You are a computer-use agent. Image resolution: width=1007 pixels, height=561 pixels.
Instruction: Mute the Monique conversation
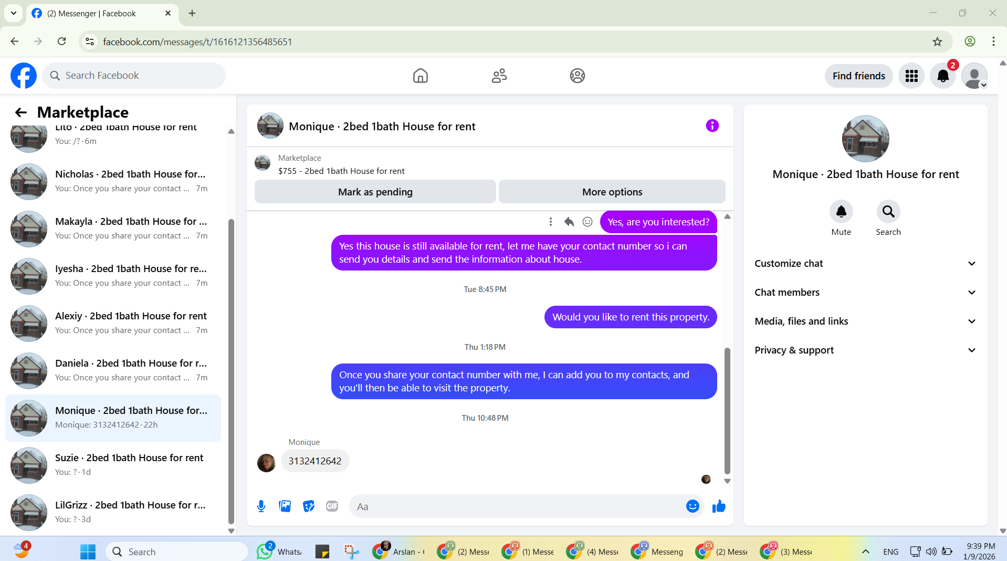841,212
